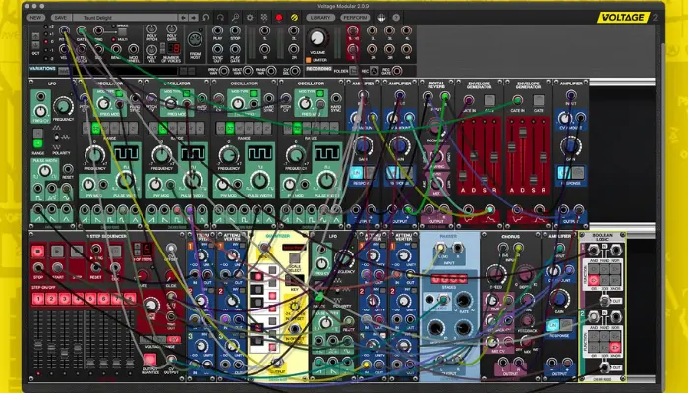
Task: Open settings with the gear icon
Action: point(250,18)
